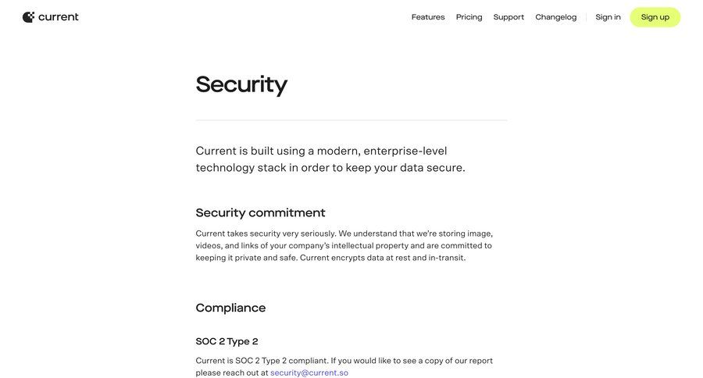This screenshot has height=378, width=703.
Task: Click the intro paragraph about the technology stack
Action: [330, 159]
